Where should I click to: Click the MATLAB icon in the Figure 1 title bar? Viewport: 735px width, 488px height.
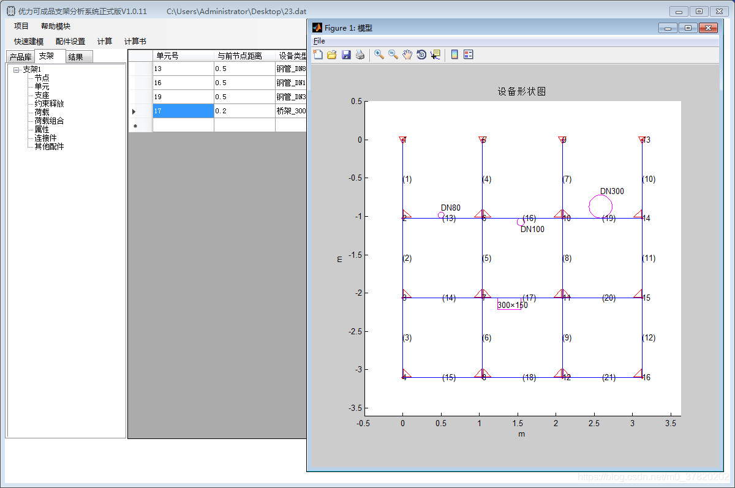click(317, 28)
